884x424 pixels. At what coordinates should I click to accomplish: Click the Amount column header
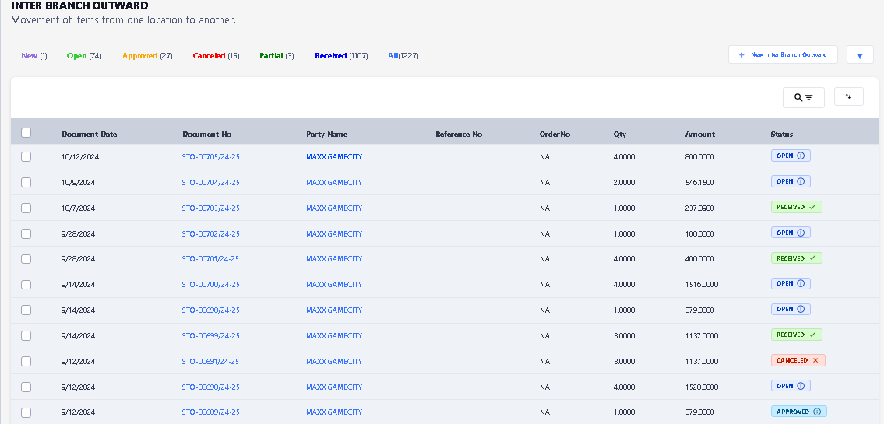(699, 135)
